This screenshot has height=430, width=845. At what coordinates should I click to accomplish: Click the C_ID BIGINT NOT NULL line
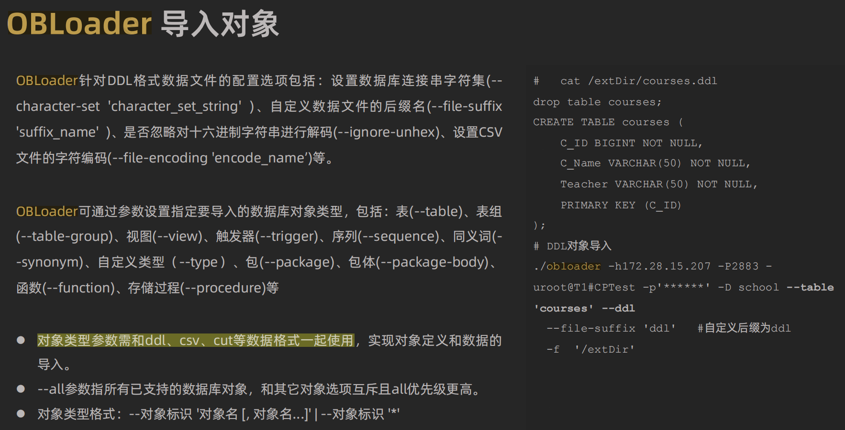click(x=631, y=143)
